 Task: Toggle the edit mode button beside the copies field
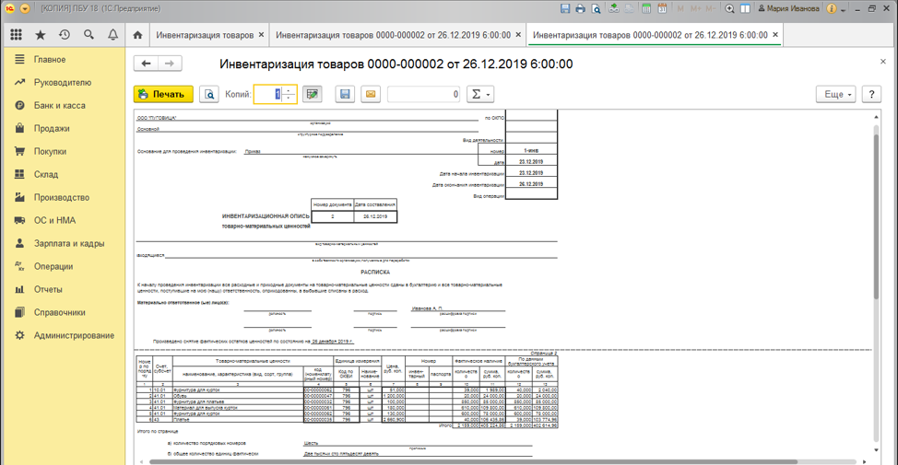pos(312,95)
